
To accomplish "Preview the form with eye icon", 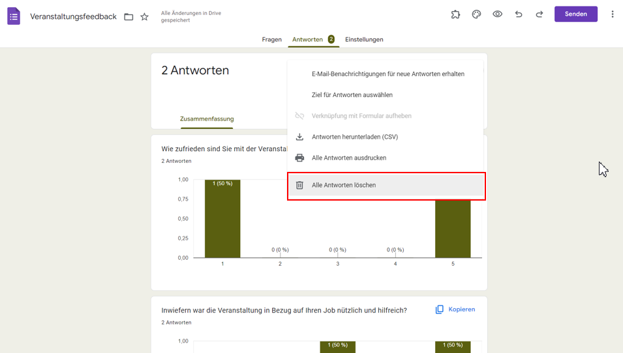I will (498, 14).
